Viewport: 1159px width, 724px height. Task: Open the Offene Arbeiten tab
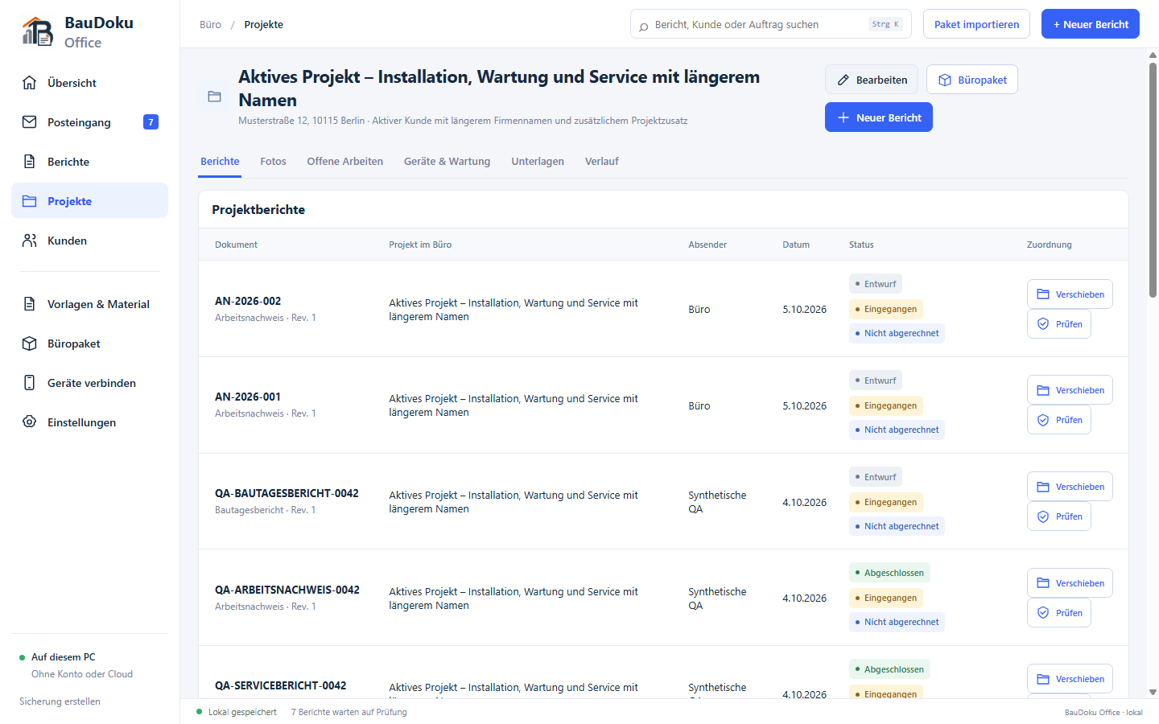344,162
